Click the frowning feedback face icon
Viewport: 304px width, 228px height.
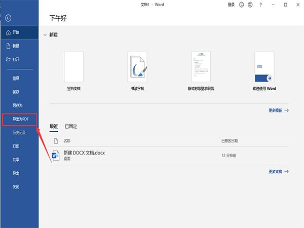[250, 5]
